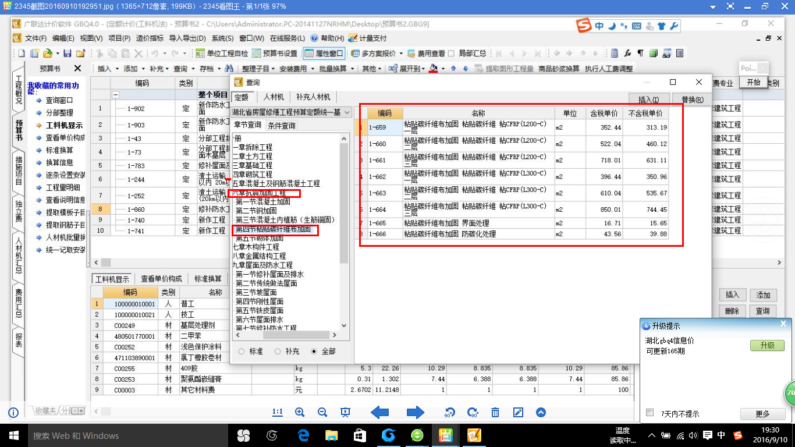Image resolution: width=795 pixels, height=447 pixels.
Task: Click the 开始 button
Action: 753,83
